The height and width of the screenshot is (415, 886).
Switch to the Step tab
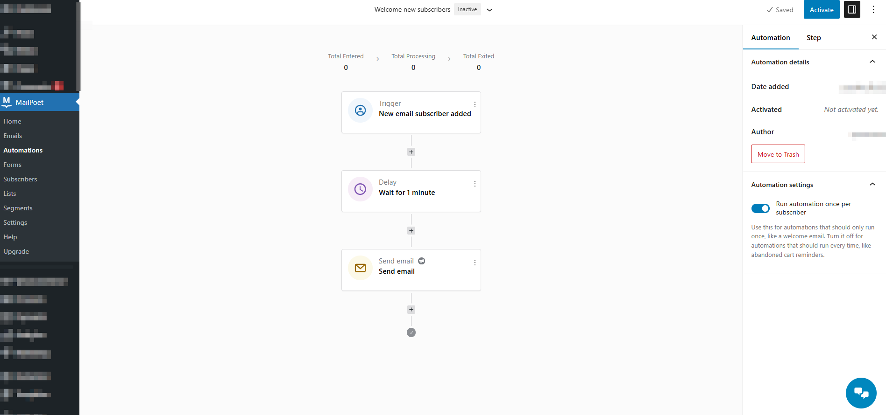pos(813,38)
